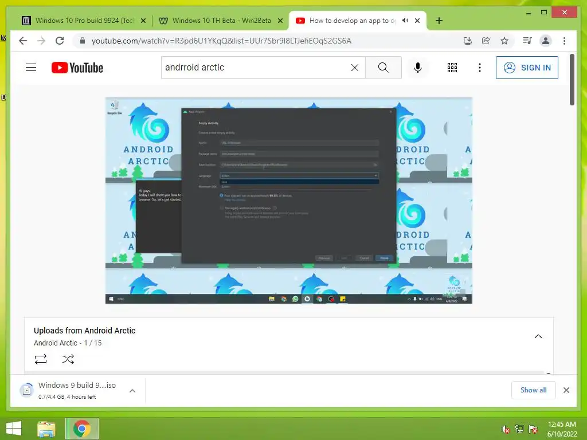This screenshot has height=440, width=587.
Task: Go to the YouTube home logo
Action: pos(77,68)
